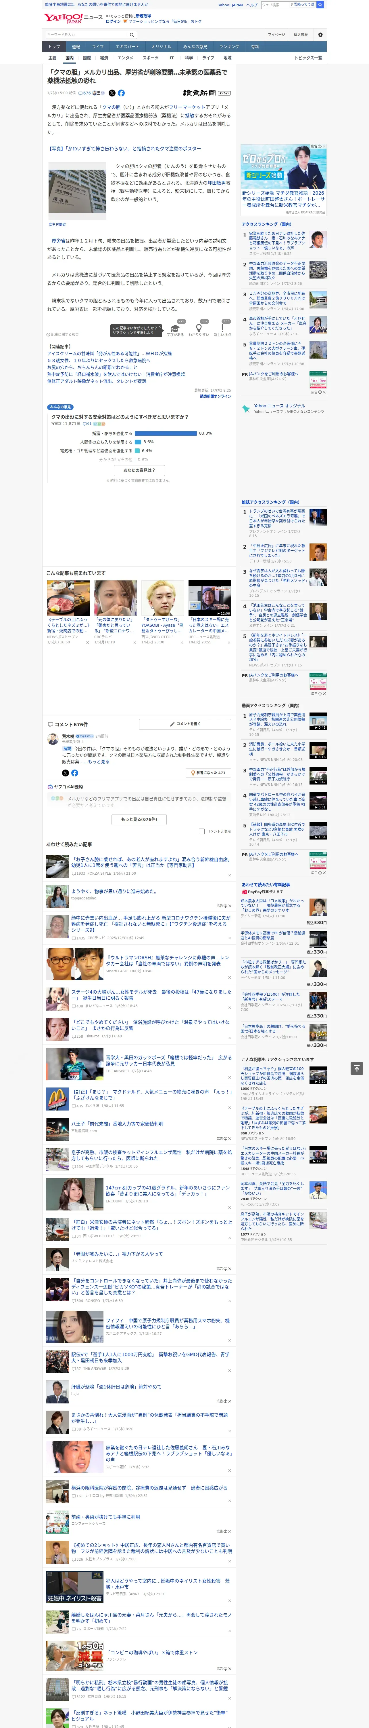Click the 学びがある reaction icon
This screenshot has height=1728, width=369.
(x=176, y=329)
